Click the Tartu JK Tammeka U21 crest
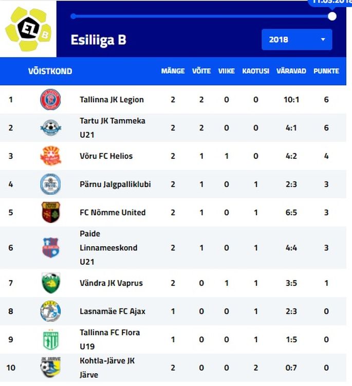The width and height of the screenshot is (352, 386). click(51, 128)
